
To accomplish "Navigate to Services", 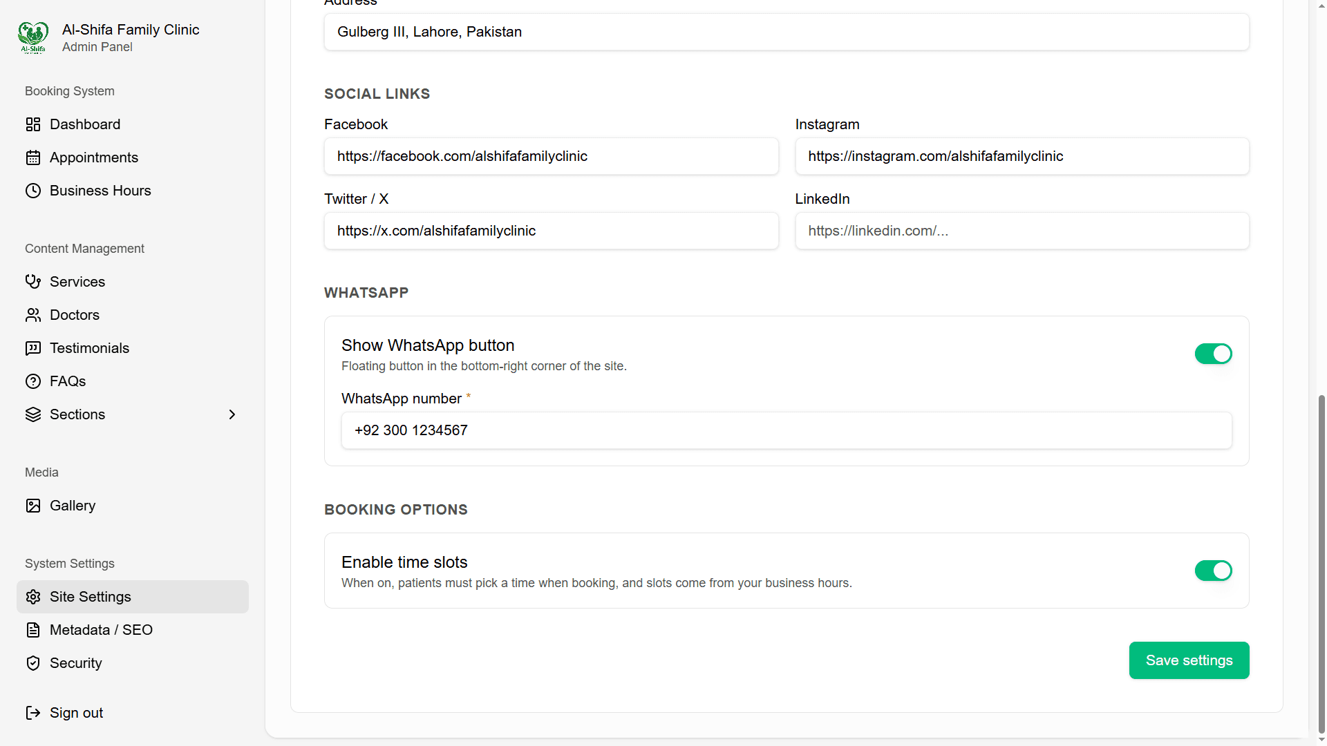I will [133, 282].
